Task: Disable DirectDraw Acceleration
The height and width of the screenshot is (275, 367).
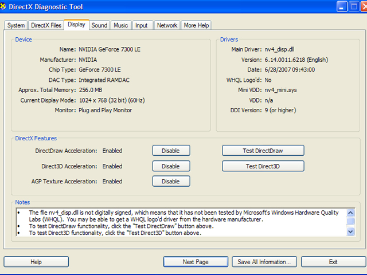Action: point(171,151)
